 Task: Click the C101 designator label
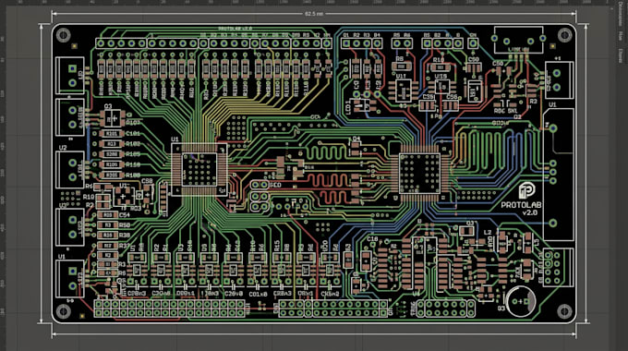[133, 133]
